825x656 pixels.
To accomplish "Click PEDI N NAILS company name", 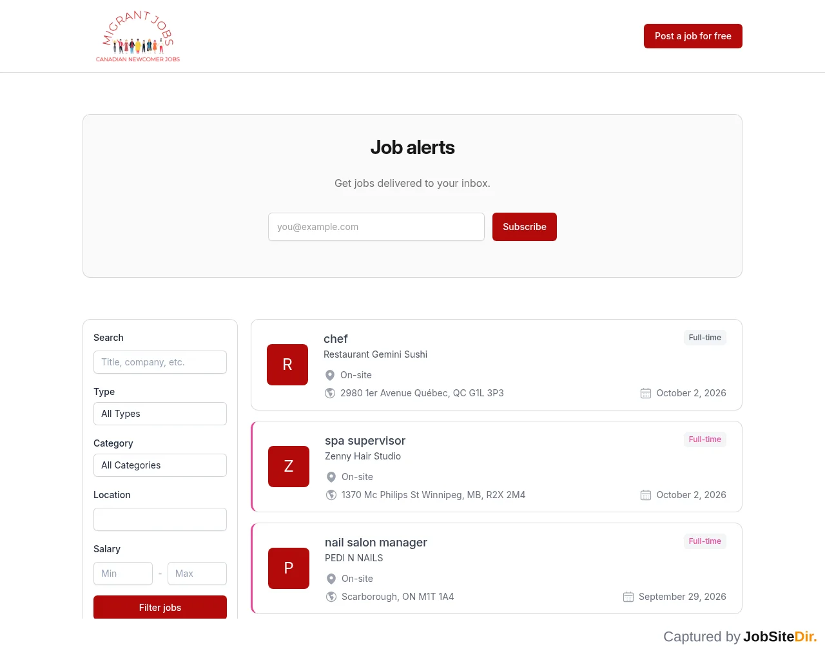I will [354, 558].
